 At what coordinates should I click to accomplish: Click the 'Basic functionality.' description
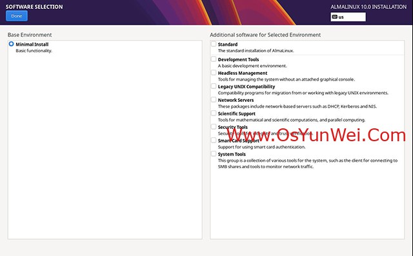click(x=34, y=50)
